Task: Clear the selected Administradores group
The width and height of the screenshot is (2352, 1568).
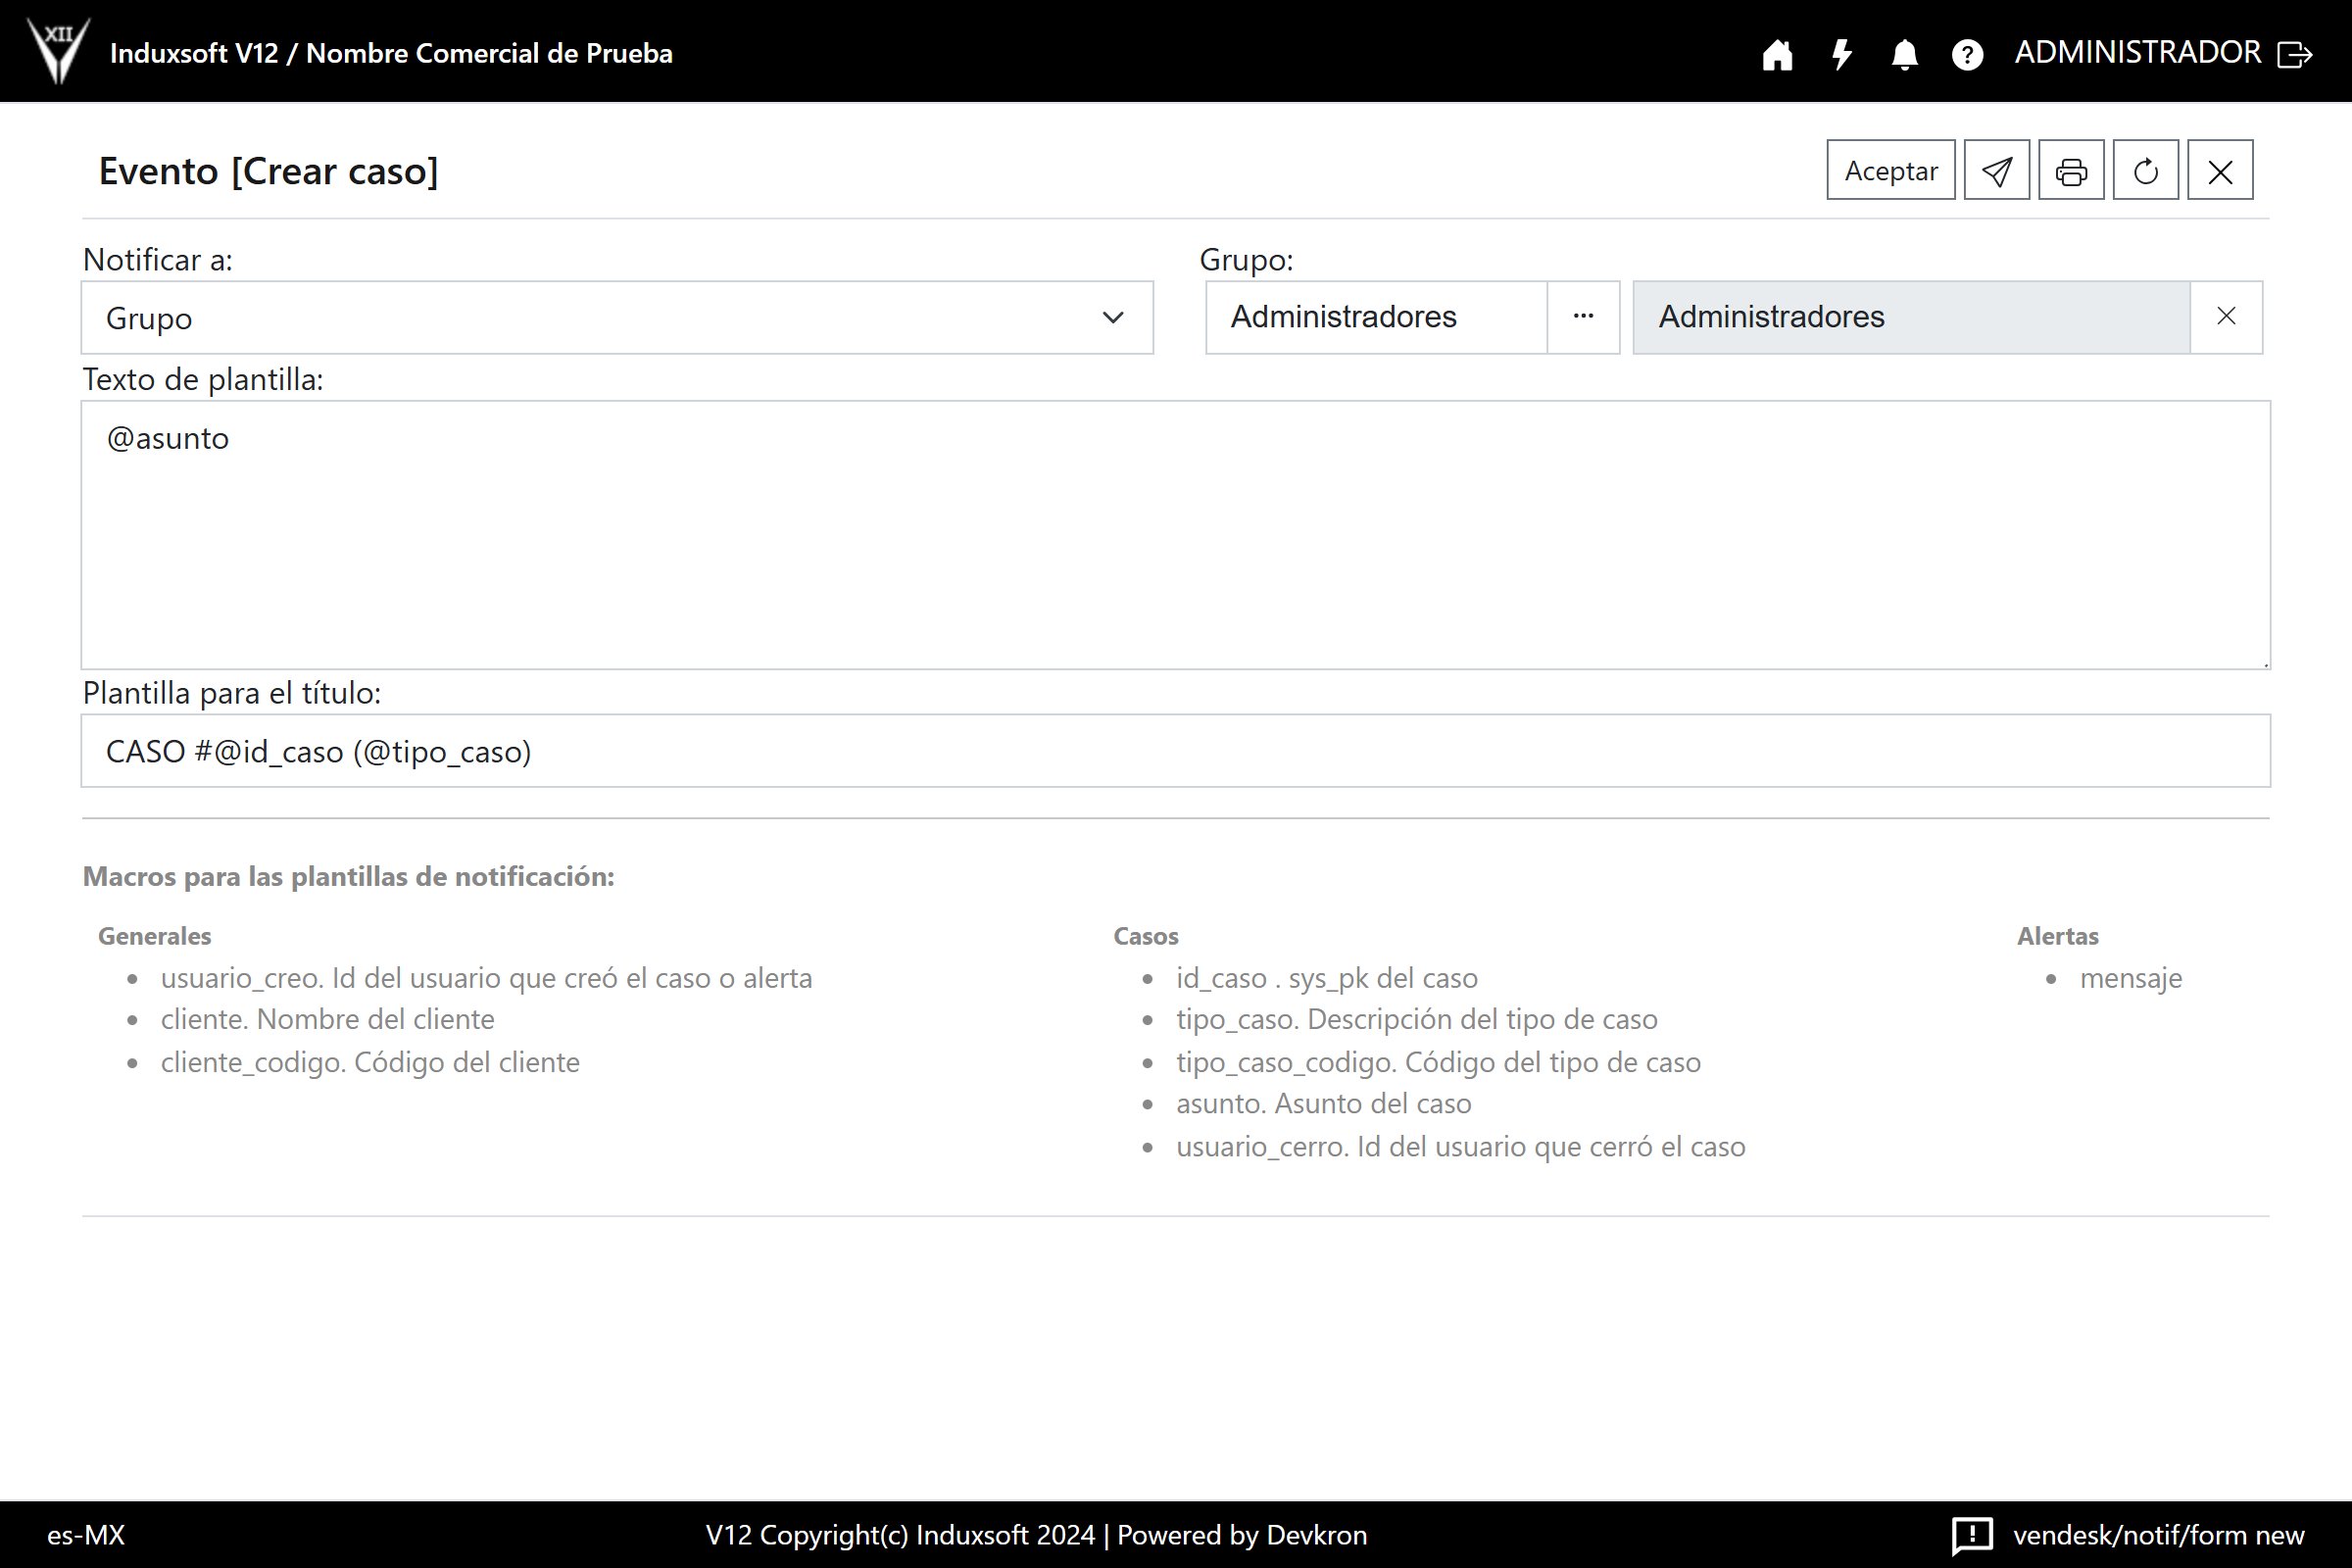Action: click(x=2225, y=317)
